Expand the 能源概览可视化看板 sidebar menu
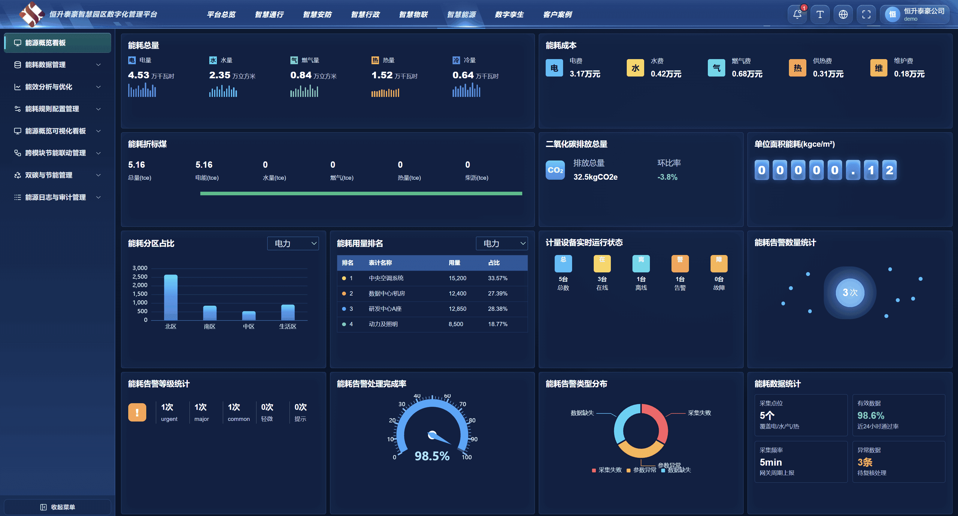958x516 pixels. coord(57,131)
